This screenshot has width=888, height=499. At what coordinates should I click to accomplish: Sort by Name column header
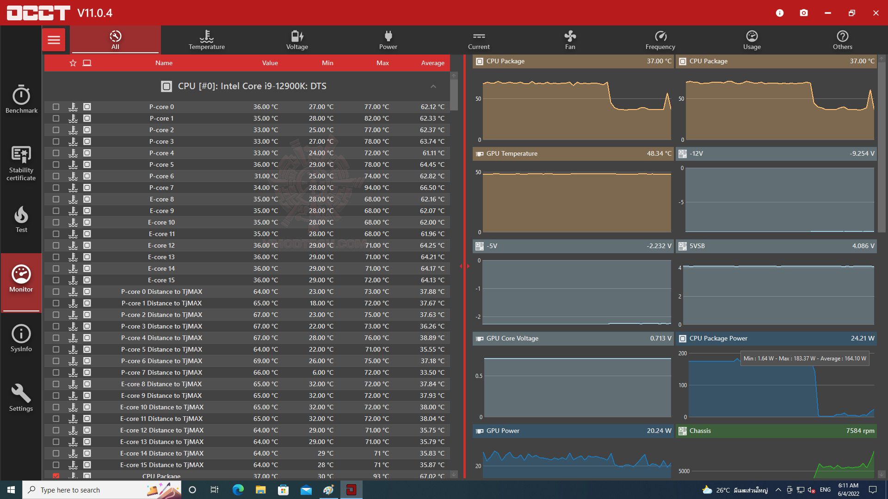(x=164, y=63)
